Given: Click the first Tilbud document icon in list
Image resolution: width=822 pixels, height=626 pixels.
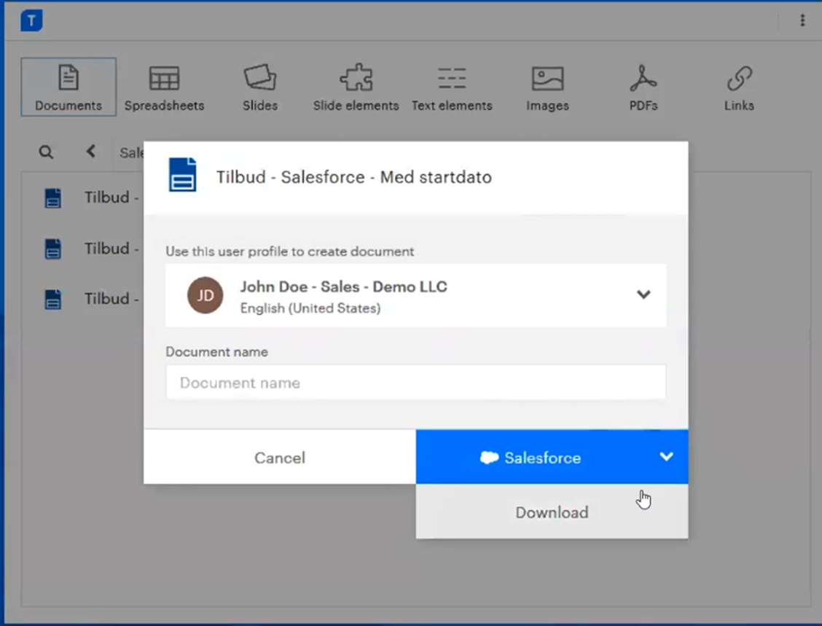Looking at the screenshot, I should (x=53, y=198).
